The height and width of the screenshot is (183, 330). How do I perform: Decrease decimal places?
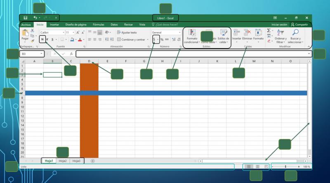point(179,39)
